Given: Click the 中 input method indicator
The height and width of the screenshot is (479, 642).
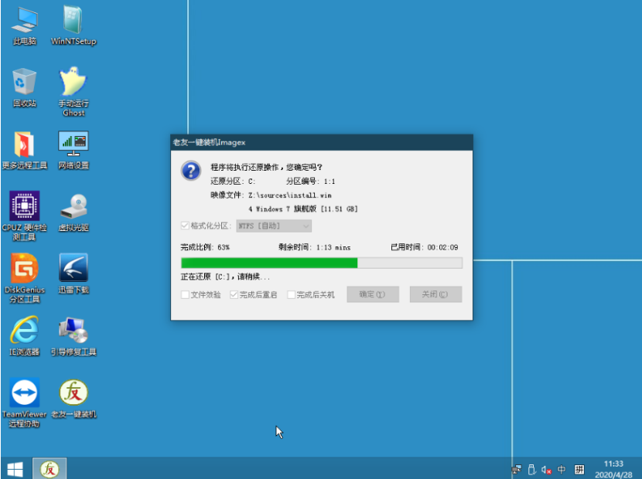Looking at the screenshot, I should pyautogui.click(x=562, y=470).
